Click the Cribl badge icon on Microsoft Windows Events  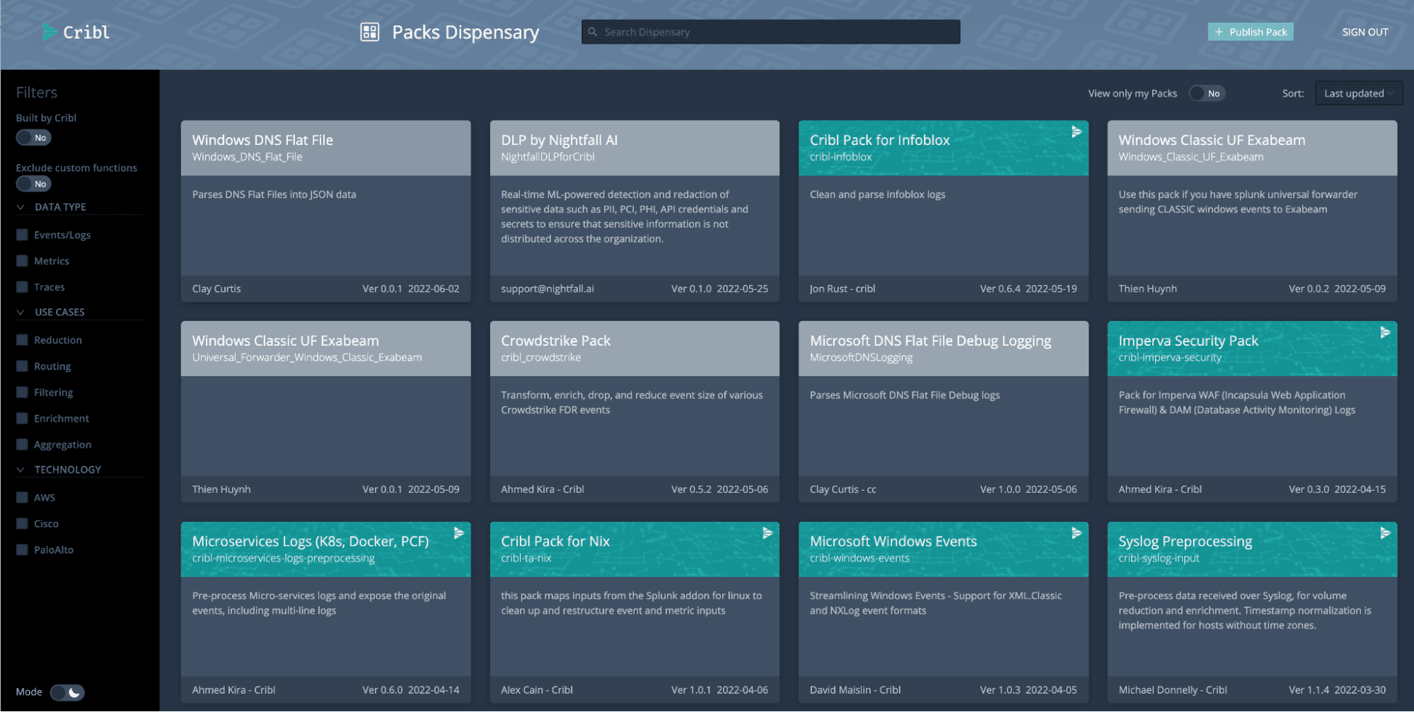point(1076,533)
